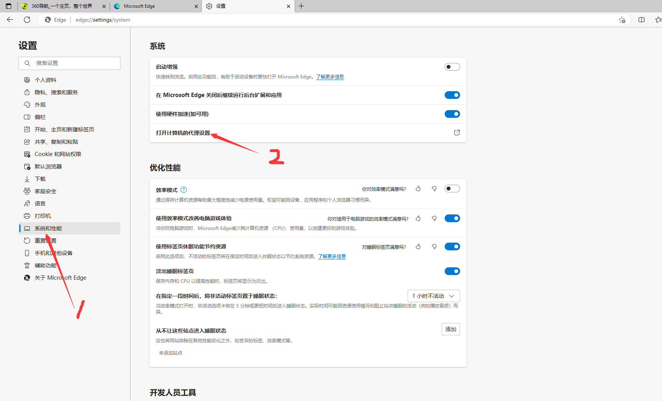This screenshot has height=401, width=662.
Task: Click the browser back arrow
Action: tap(10, 20)
